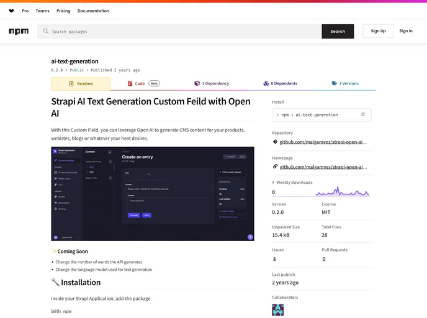Click the homepage chain link icon
This screenshot has width=427, height=318.
coord(275,166)
